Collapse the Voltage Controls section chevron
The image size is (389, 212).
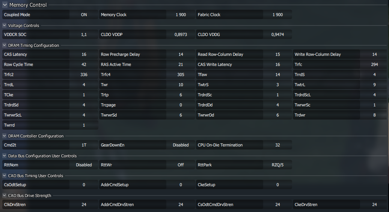5,25
